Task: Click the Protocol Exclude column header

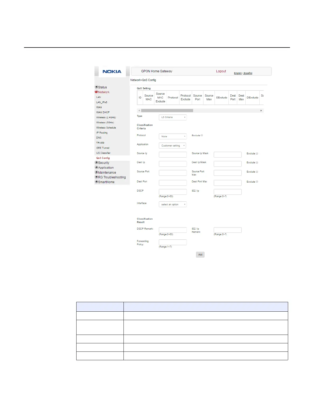Action: pyautogui.click(x=185, y=98)
